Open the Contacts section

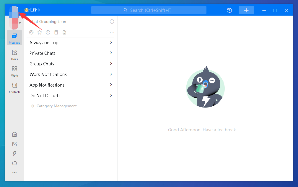tap(14, 88)
